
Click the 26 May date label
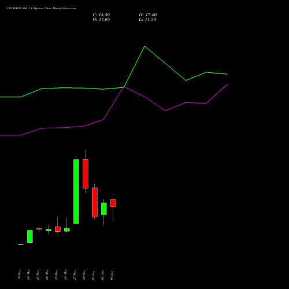(65, 275)
